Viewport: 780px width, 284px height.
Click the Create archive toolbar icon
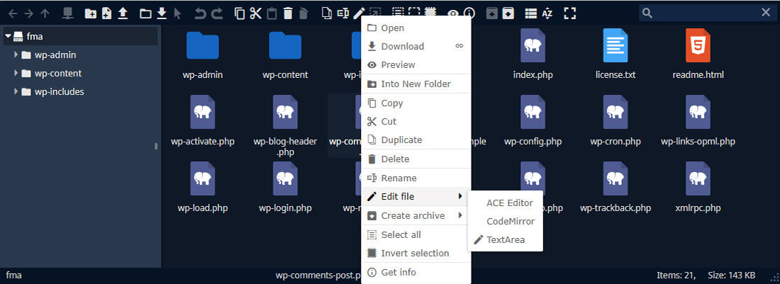508,13
